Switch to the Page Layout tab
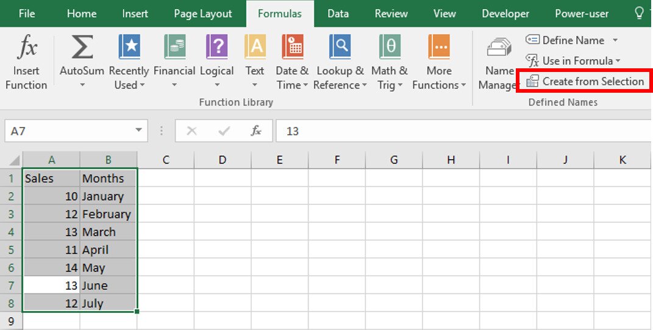653x330 pixels. coord(202,13)
